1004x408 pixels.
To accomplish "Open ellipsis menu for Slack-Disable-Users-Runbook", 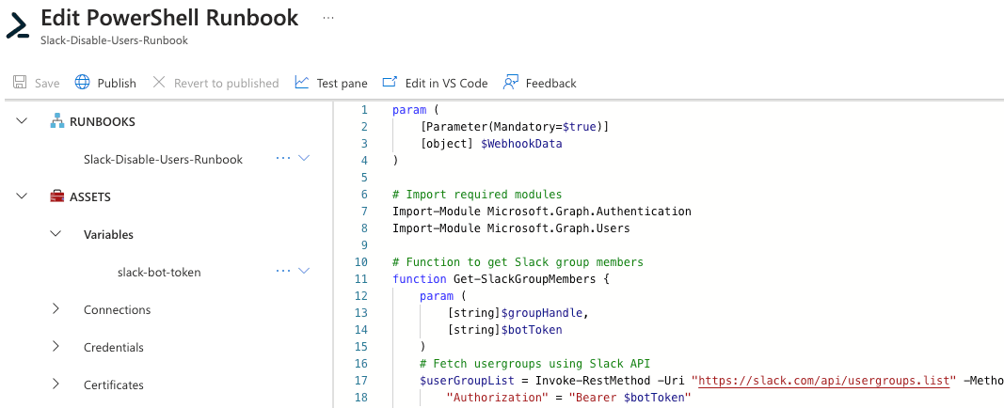I will [x=283, y=159].
